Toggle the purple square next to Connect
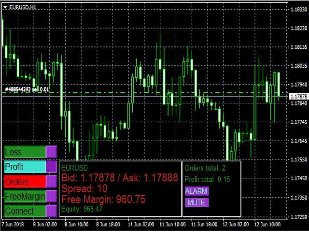 pos(52,211)
